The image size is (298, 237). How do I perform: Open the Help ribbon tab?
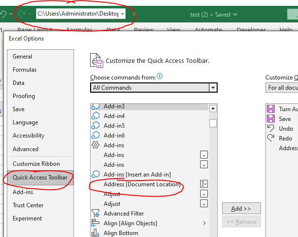pos(286,30)
